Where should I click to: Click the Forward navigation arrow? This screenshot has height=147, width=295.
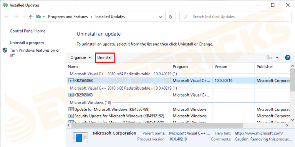[x=17, y=17]
